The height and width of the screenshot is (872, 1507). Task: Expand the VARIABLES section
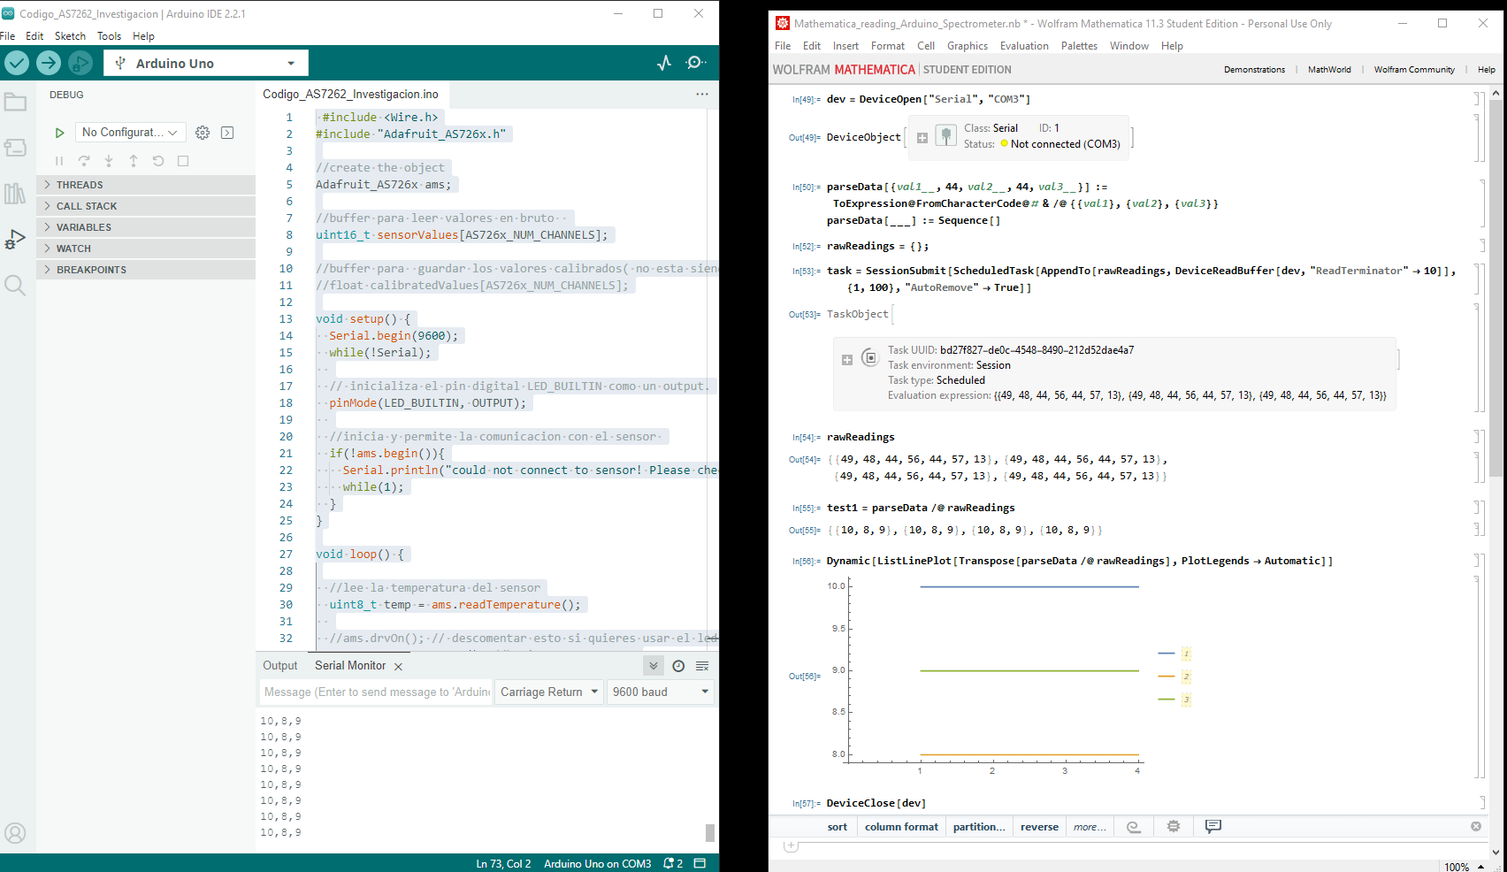(146, 227)
